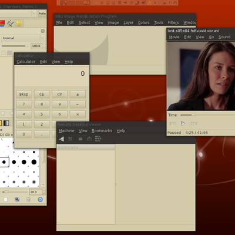Open the Edit menu in Calculator

click(x=43, y=62)
